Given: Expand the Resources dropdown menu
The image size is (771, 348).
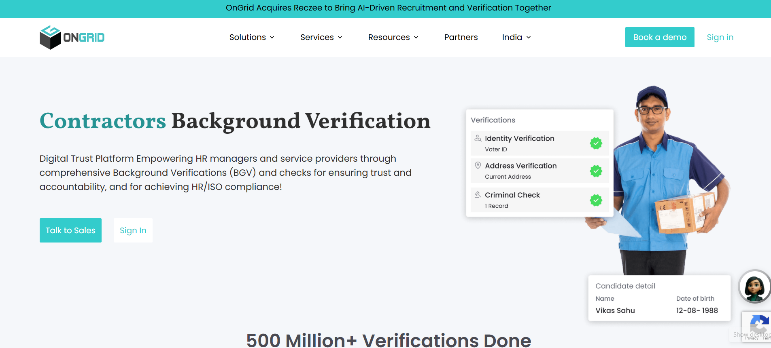Looking at the screenshot, I should (x=393, y=37).
